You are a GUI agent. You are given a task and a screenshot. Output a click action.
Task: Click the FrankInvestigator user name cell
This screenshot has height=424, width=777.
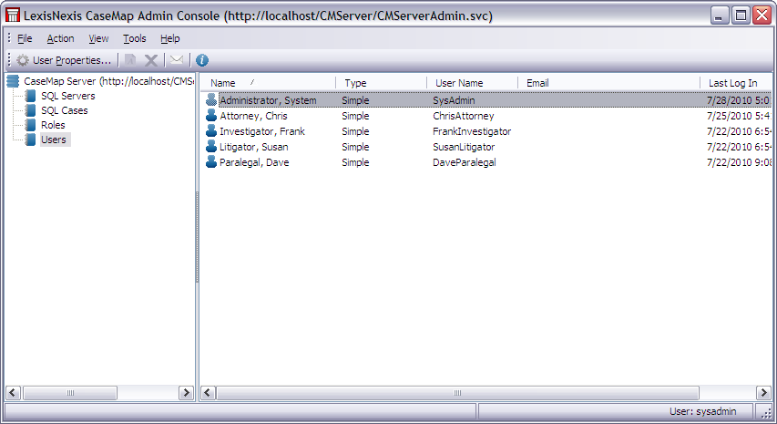point(472,131)
